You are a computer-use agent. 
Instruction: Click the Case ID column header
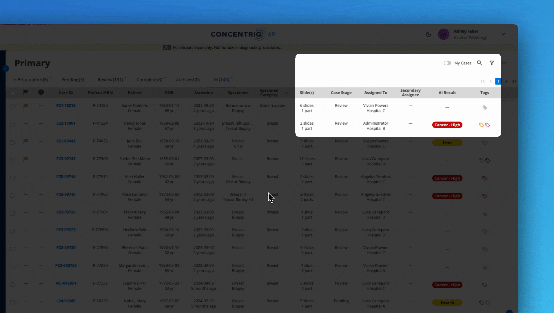66,93
